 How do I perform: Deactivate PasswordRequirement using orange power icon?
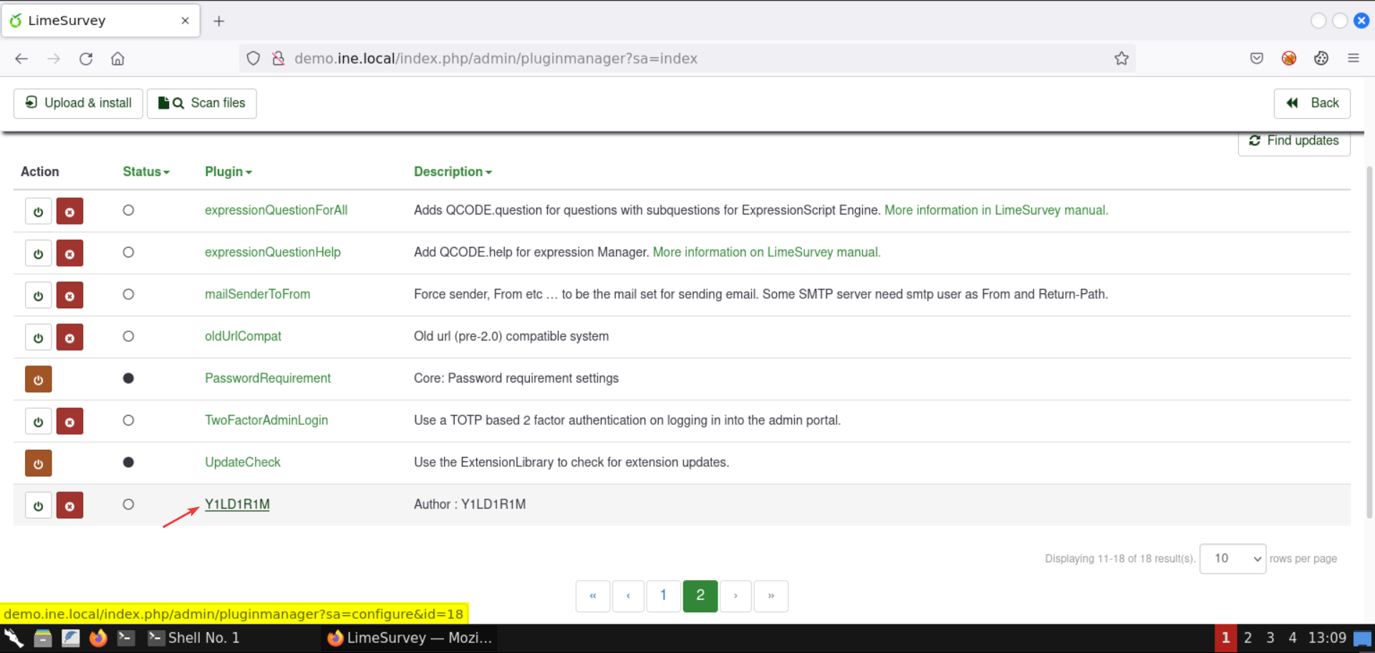click(x=38, y=379)
